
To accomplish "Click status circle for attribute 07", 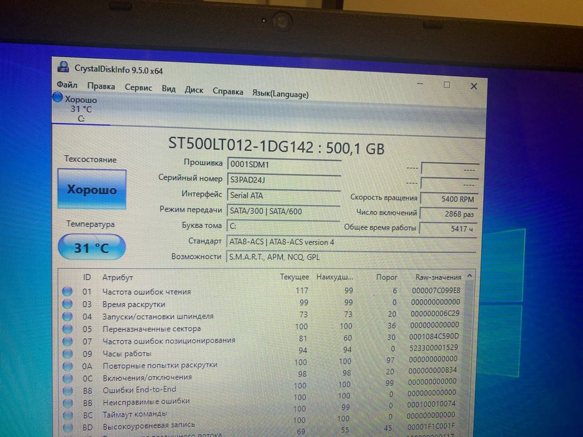I will 67,341.
